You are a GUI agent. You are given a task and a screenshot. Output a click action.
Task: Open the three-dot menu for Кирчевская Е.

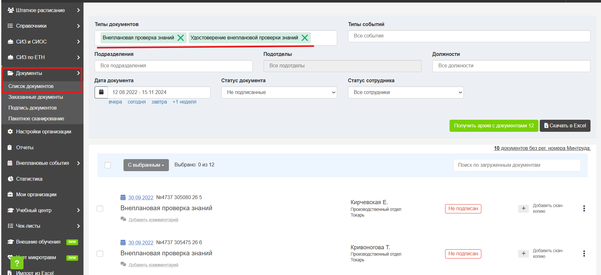coord(584,208)
